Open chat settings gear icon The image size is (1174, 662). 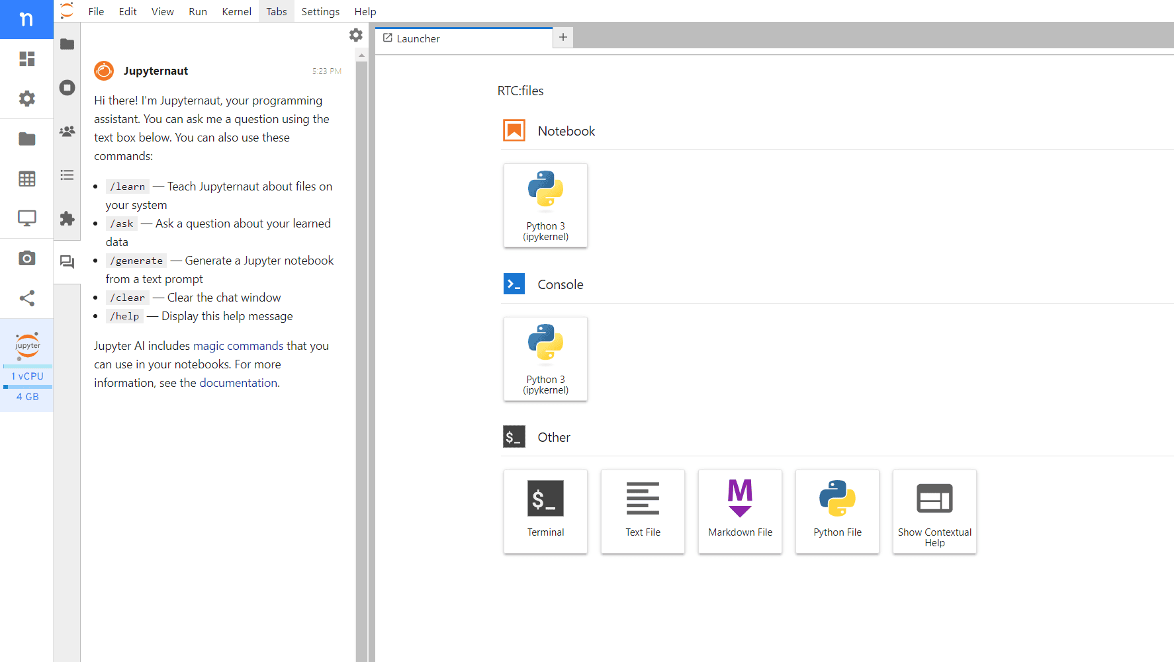tap(356, 35)
